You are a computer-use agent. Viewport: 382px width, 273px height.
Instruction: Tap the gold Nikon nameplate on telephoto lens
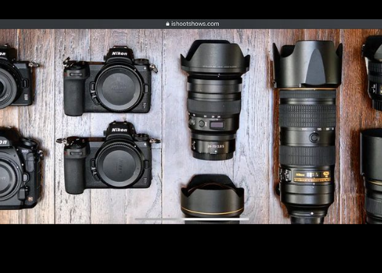click(x=312, y=175)
